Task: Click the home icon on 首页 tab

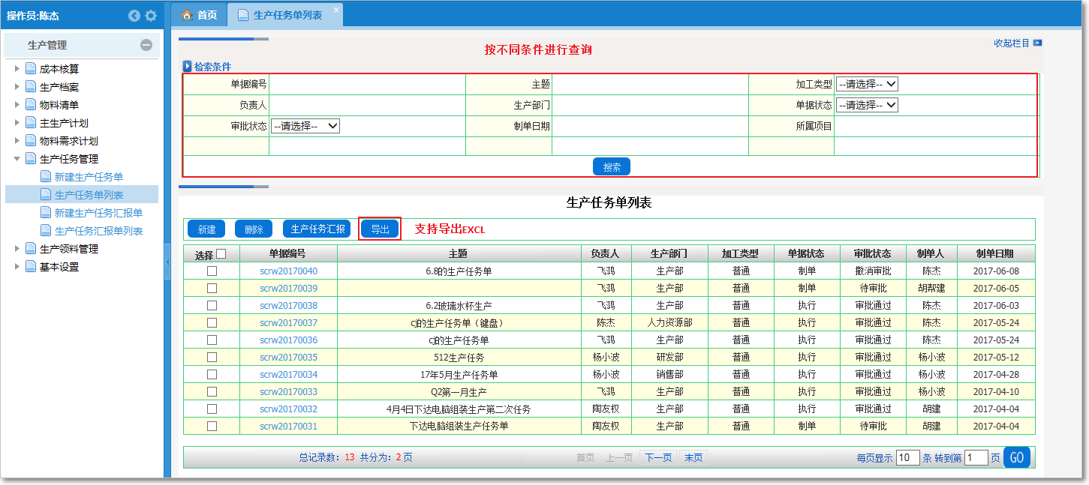Action: (188, 15)
